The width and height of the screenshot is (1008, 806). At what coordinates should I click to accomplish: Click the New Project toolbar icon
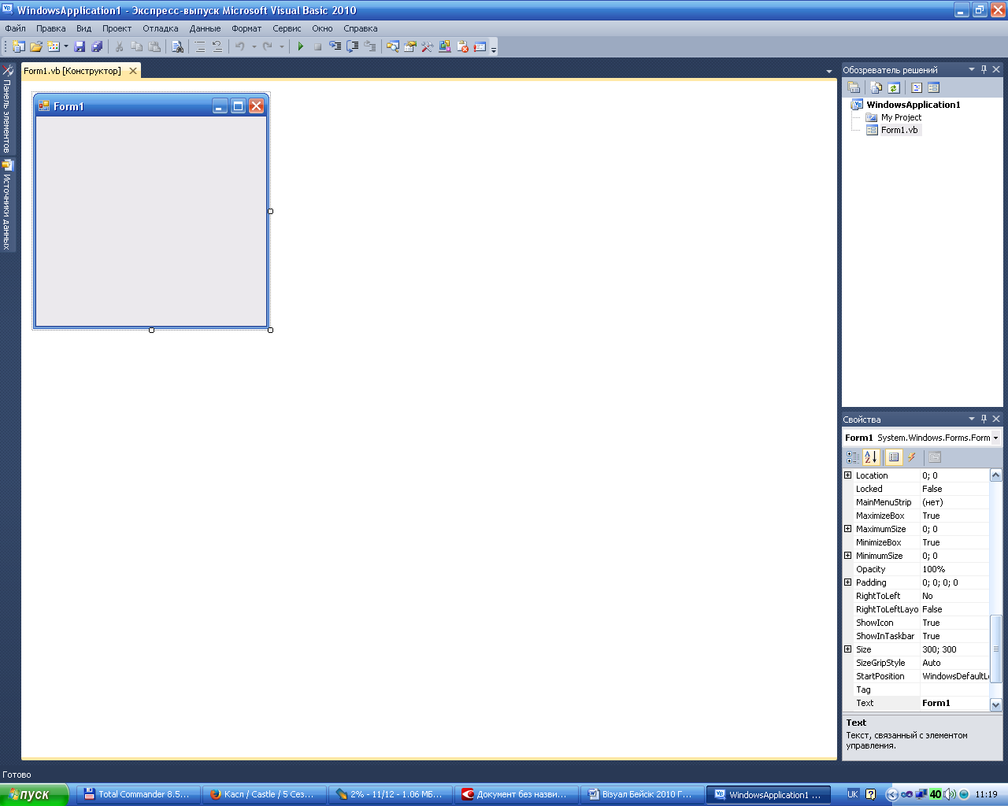click(19, 47)
